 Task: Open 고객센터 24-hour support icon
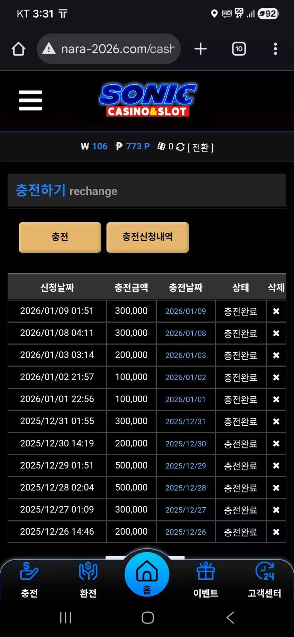click(265, 580)
